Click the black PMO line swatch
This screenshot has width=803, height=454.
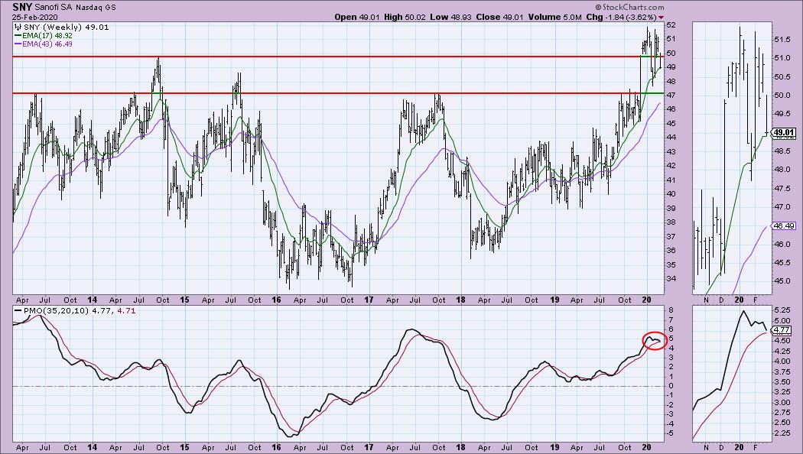click(x=18, y=310)
